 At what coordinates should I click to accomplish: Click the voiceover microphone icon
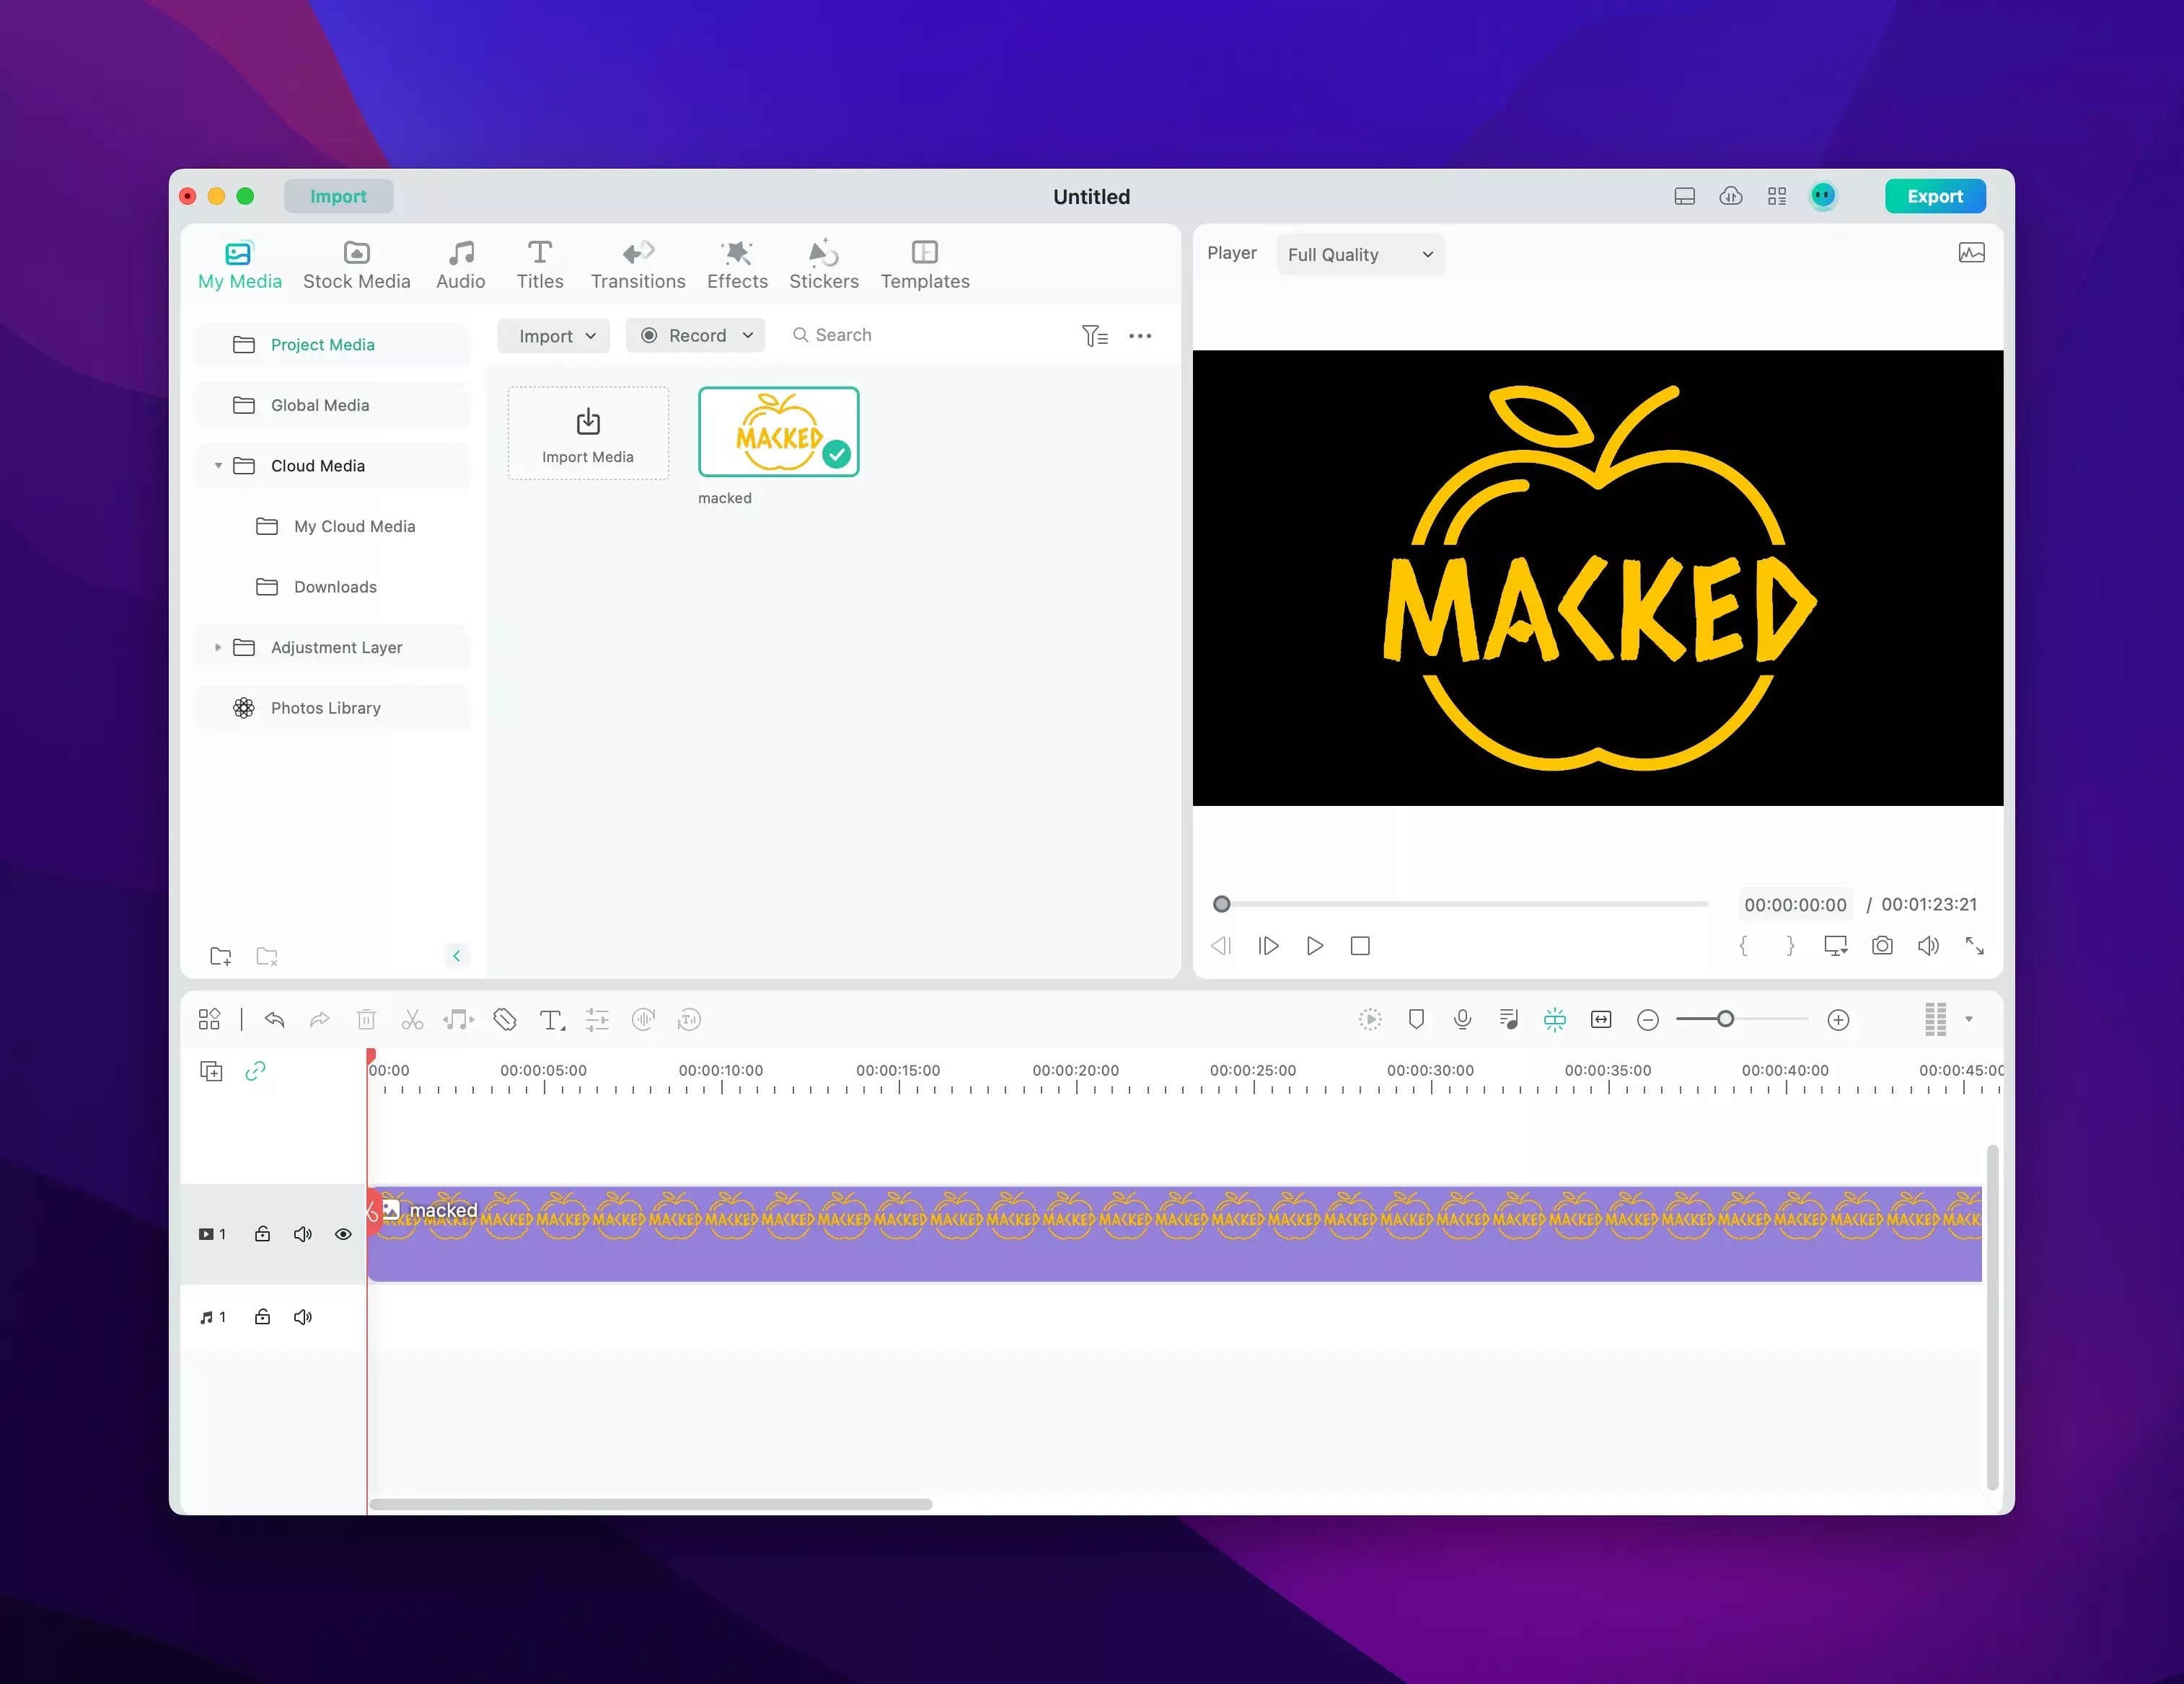coord(1462,1019)
